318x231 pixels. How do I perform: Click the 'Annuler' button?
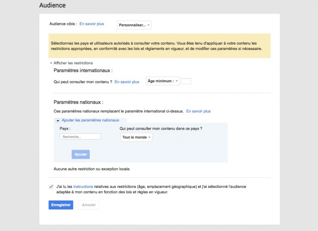pos(89,205)
